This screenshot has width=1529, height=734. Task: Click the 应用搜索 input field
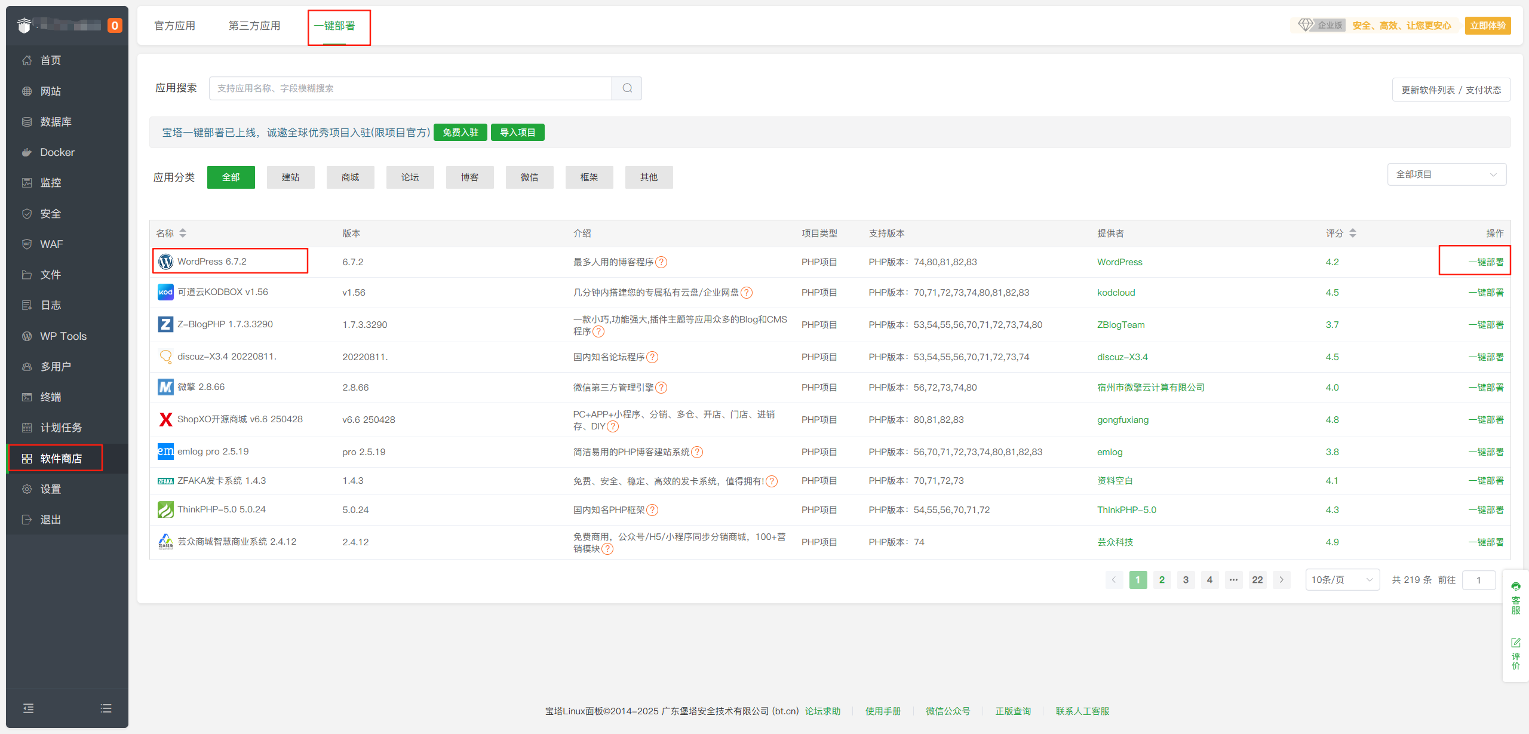[410, 88]
